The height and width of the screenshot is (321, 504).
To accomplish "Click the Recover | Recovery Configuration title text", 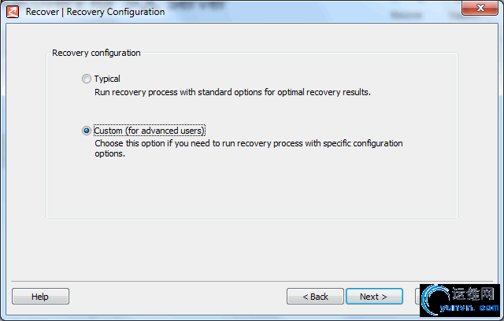I will tap(95, 12).
